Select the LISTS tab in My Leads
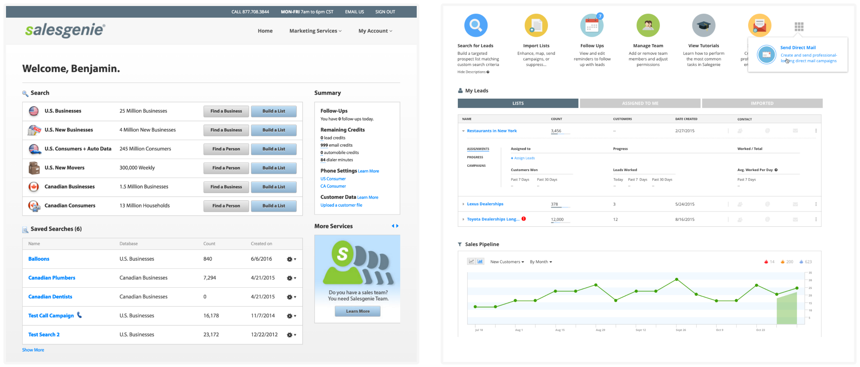 click(518, 103)
